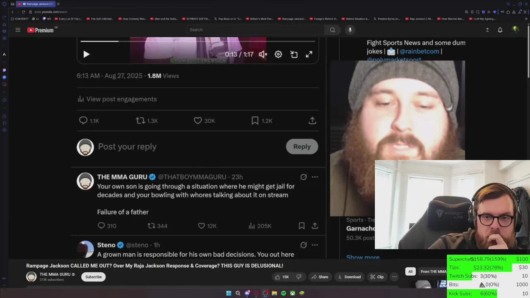Open the IS PIRATE SOFTW... bookmark
The width and height of the screenshot is (530, 298).
tap(196, 19)
